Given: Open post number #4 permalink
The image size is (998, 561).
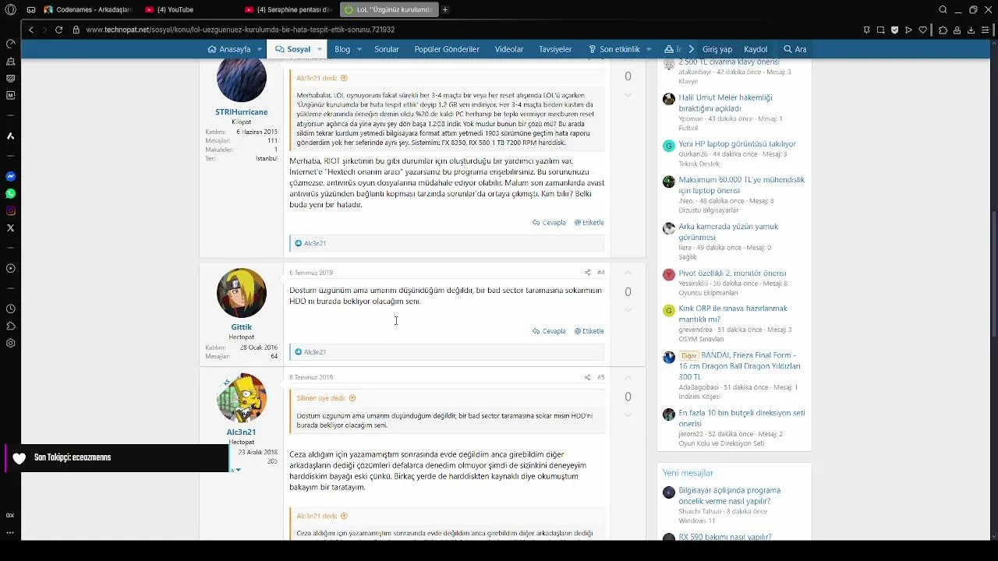Looking at the screenshot, I should pyautogui.click(x=600, y=273).
